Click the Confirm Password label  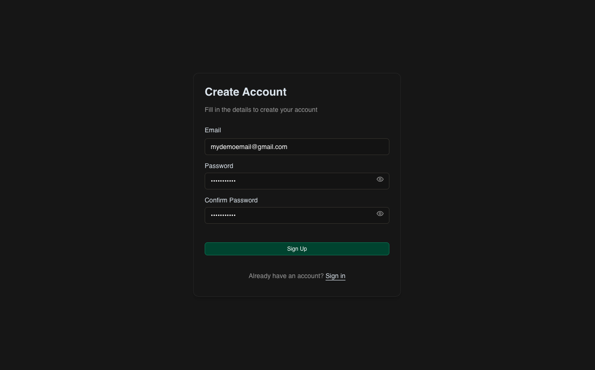coord(231,200)
